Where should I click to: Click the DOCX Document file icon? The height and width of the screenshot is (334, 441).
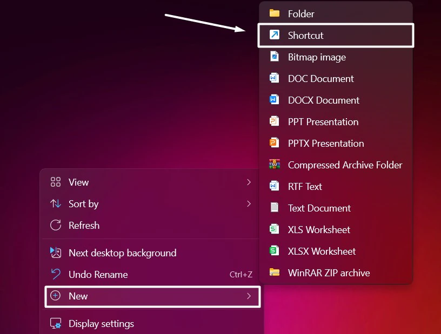click(x=275, y=100)
